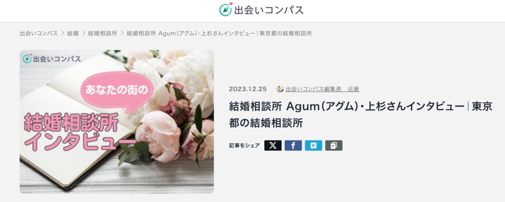Click the 出会いコンパス logo on thumbnail image
This screenshot has height=202, width=505.
[52, 59]
